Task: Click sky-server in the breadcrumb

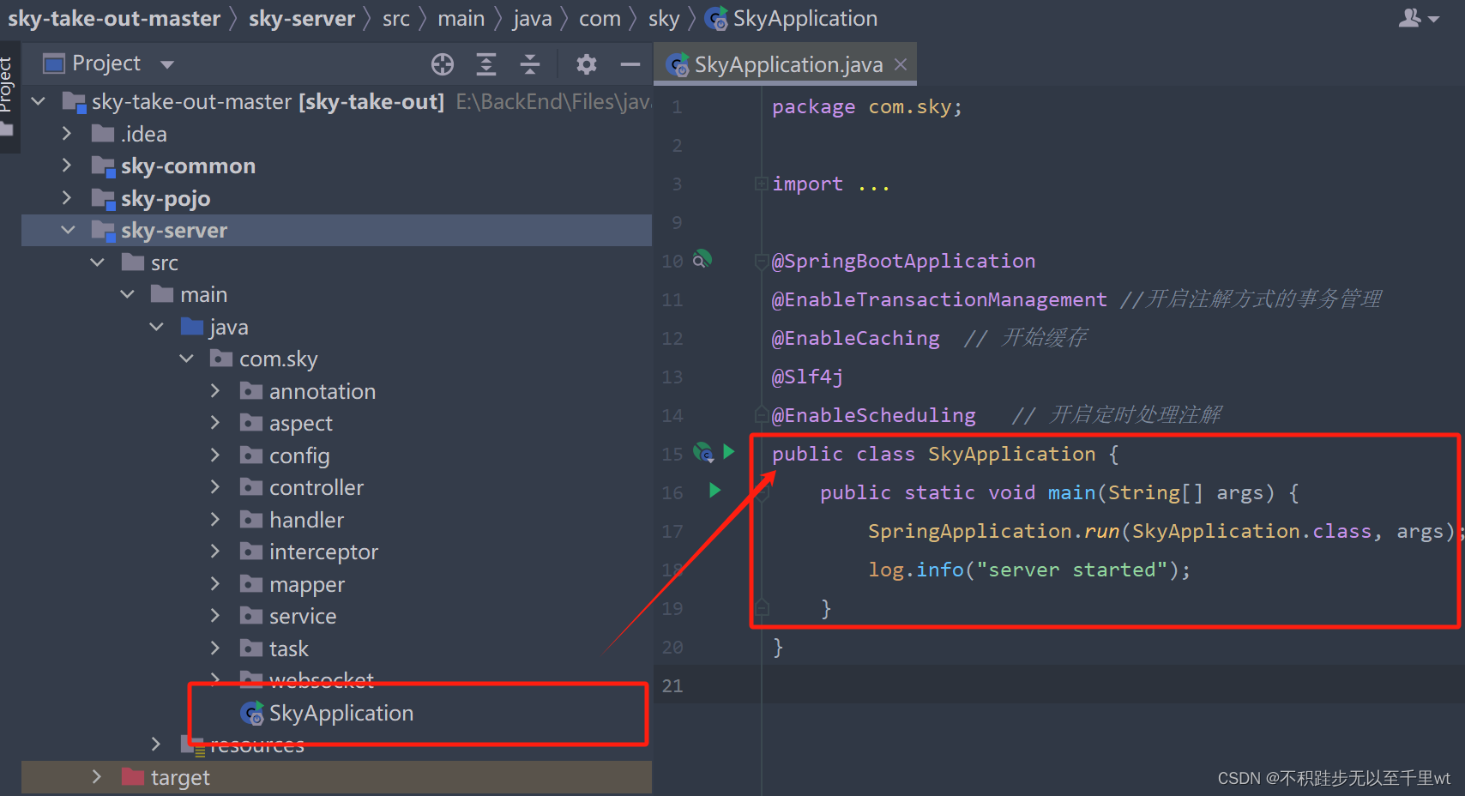Action: tap(302, 18)
